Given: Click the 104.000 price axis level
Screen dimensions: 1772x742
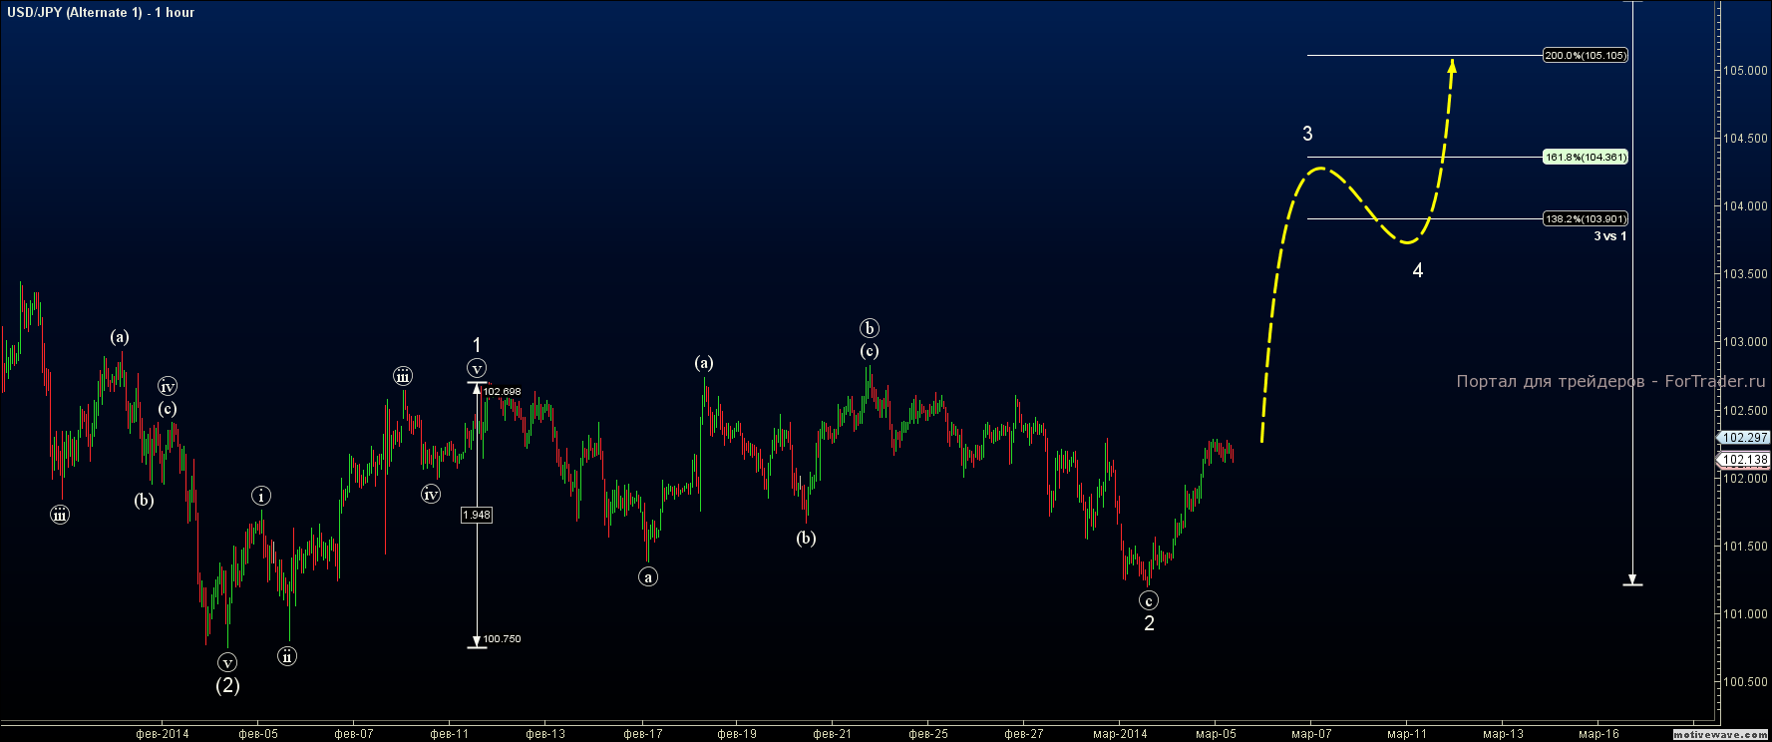Looking at the screenshot, I should point(1745,206).
